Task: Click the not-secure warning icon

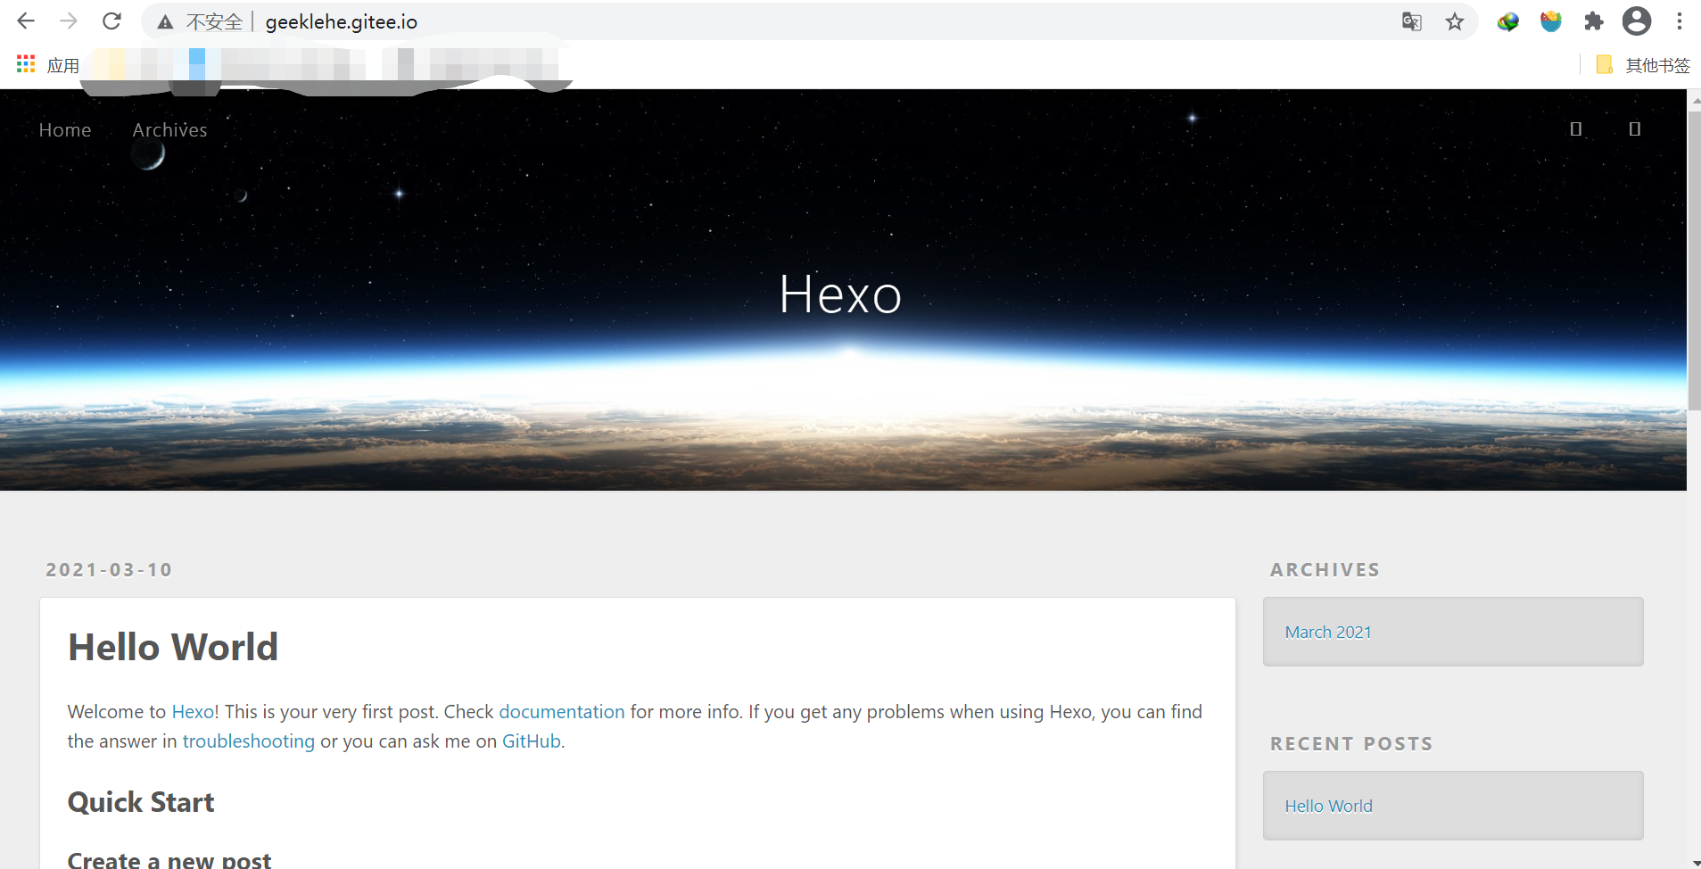Action: tap(165, 22)
